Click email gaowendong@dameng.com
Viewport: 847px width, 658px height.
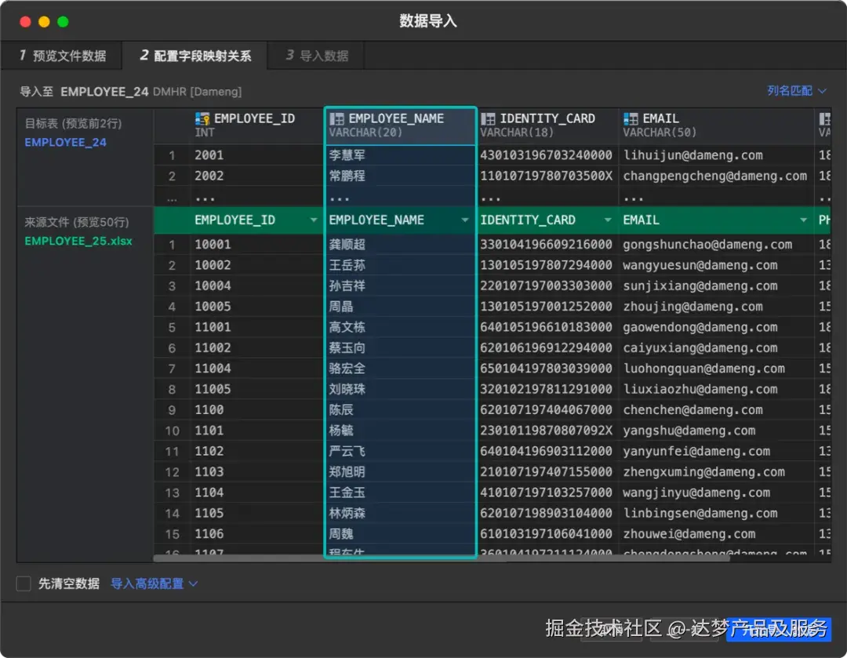pyautogui.click(x=700, y=327)
